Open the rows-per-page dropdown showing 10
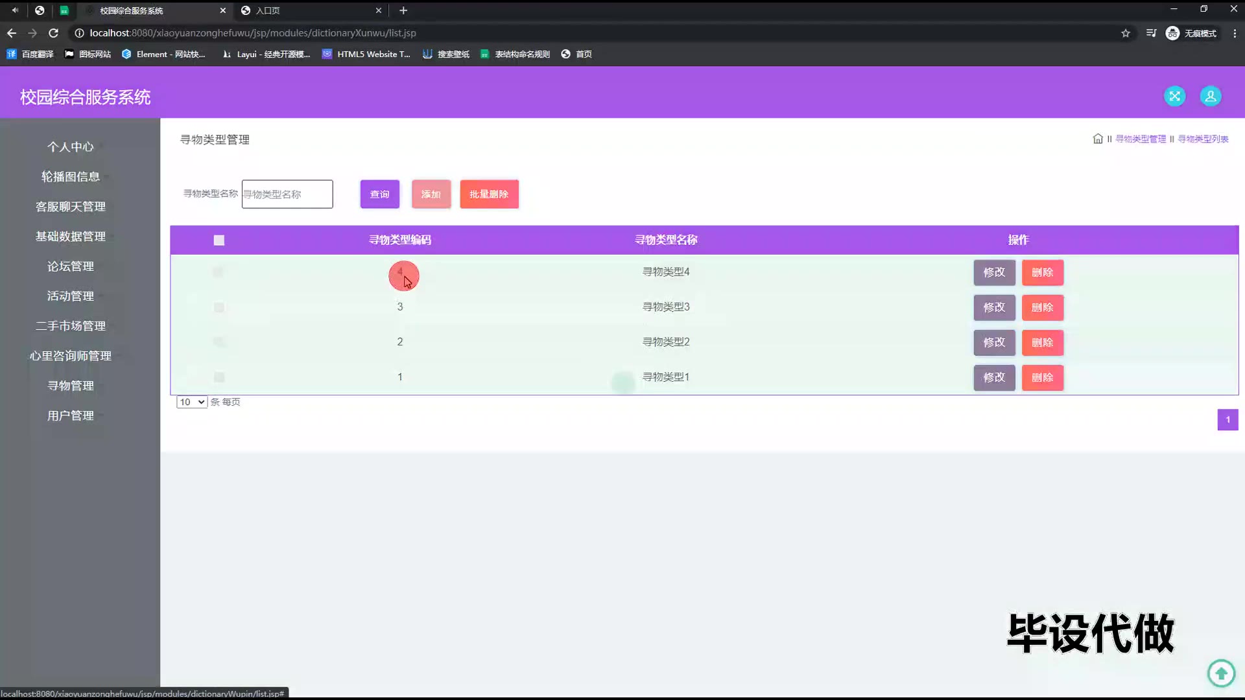 point(191,402)
